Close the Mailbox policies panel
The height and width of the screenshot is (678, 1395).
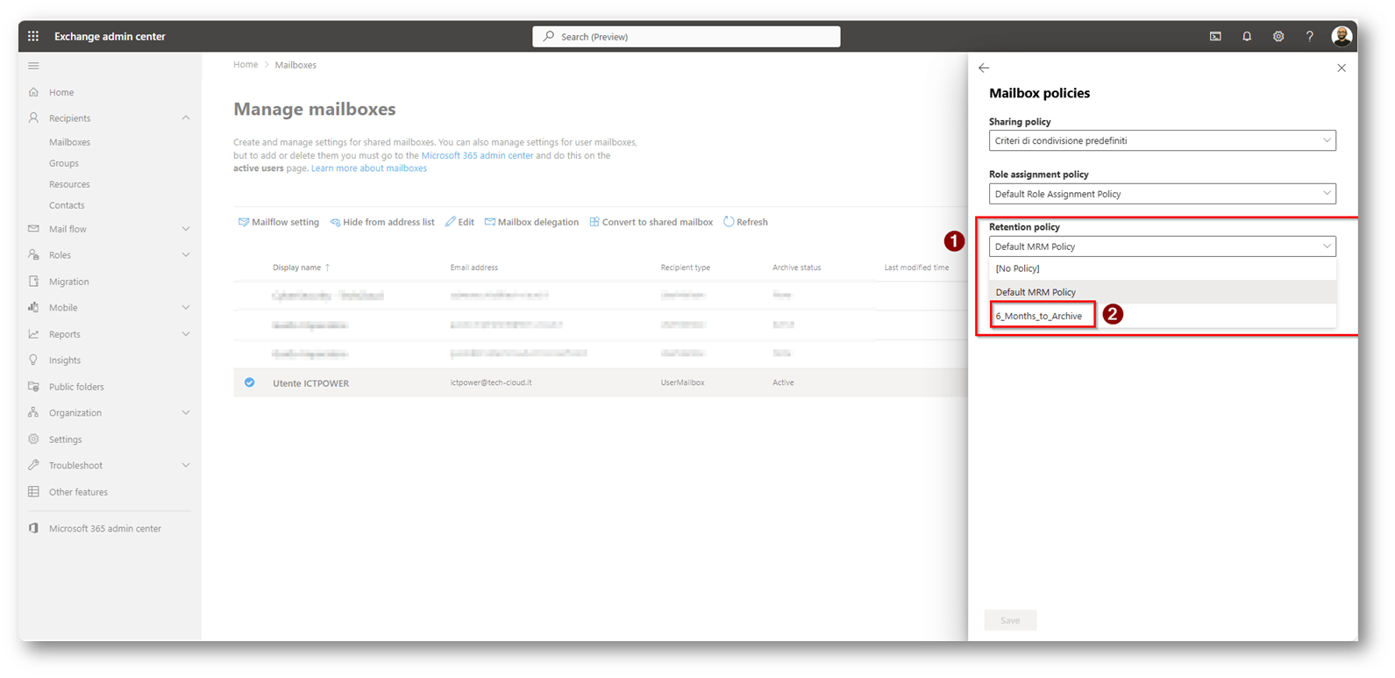[1342, 68]
